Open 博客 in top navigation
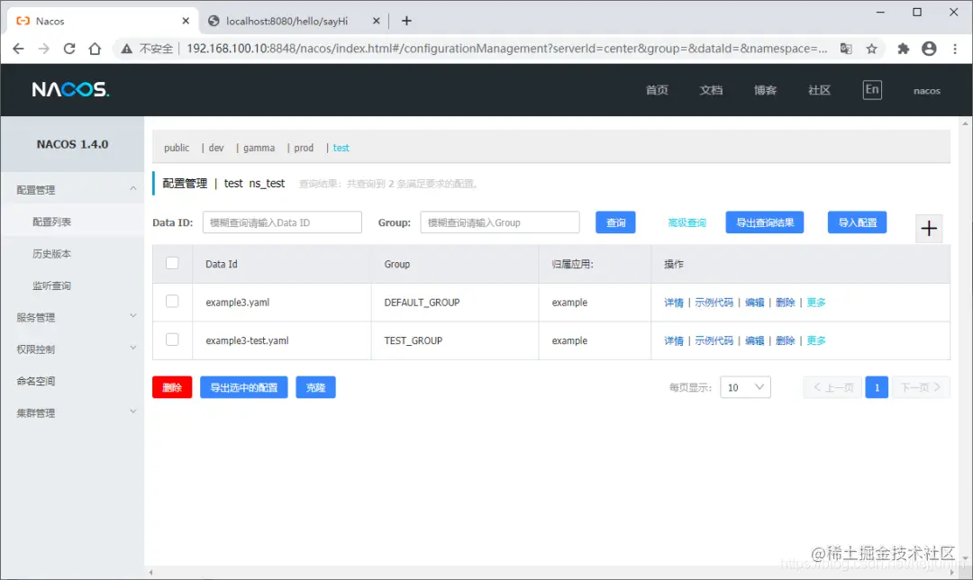This screenshot has height=580, width=973. pyautogui.click(x=765, y=90)
